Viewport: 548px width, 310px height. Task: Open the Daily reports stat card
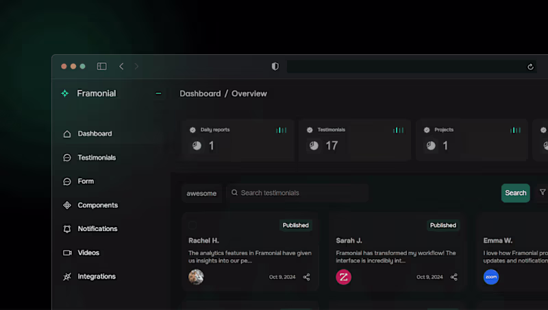pos(238,140)
